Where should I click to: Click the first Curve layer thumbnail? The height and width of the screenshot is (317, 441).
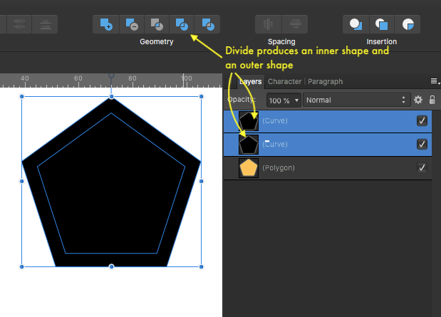(x=249, y=121)
